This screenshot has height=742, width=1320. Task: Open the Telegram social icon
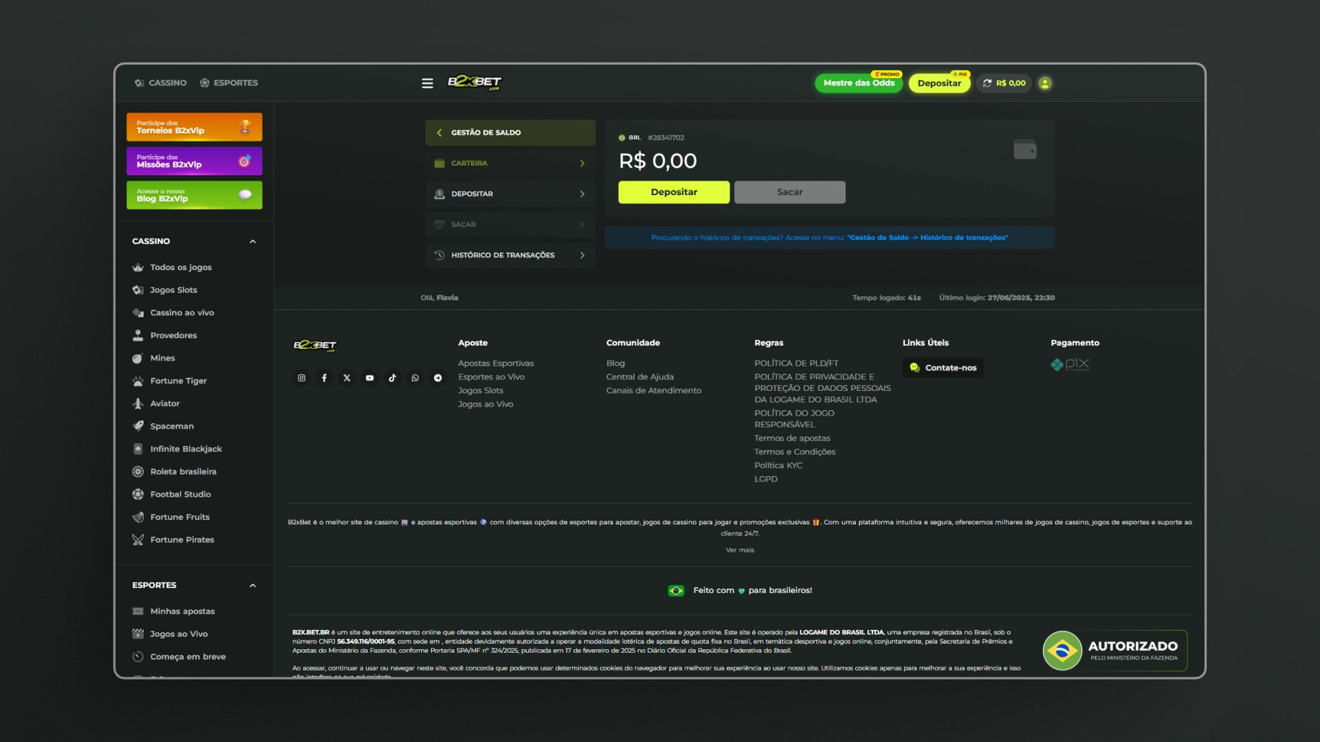tap(437, 378)
